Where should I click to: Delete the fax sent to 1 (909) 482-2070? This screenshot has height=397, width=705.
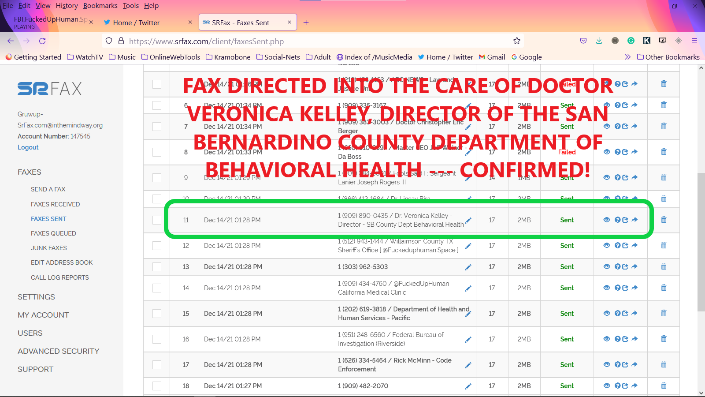pyautogui.click(x=664, y=386)
